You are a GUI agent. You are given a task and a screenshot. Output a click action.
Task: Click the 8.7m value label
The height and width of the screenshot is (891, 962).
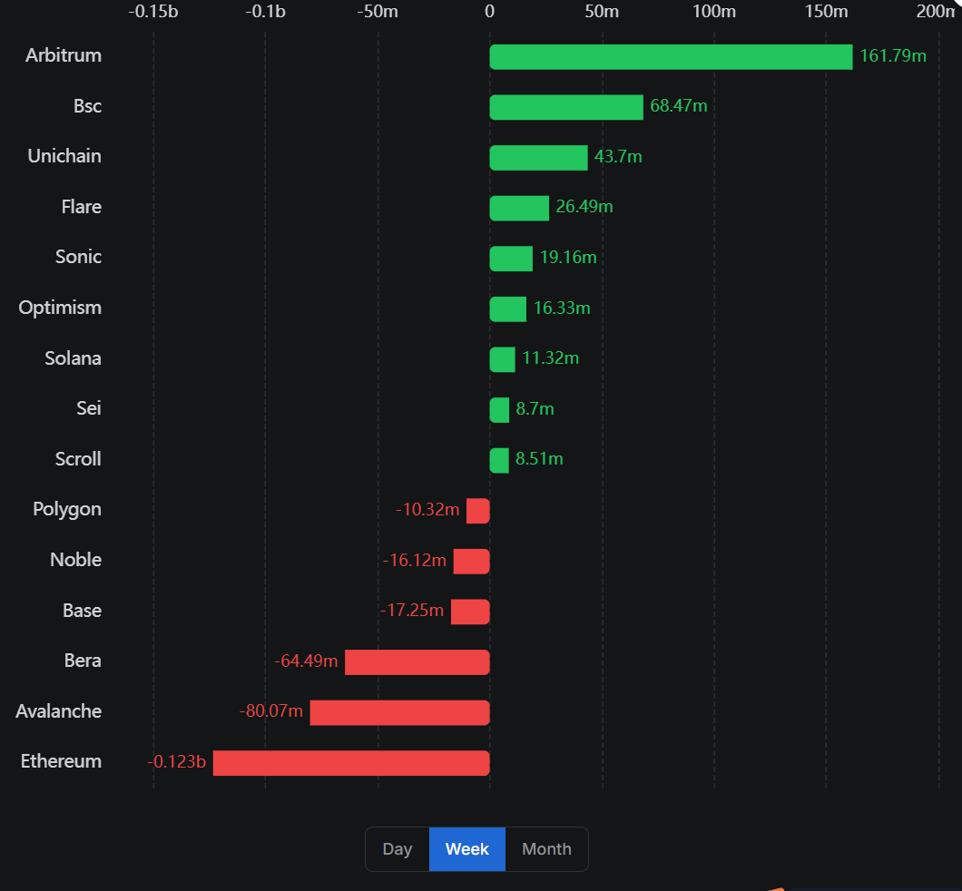tap(535, 409)
